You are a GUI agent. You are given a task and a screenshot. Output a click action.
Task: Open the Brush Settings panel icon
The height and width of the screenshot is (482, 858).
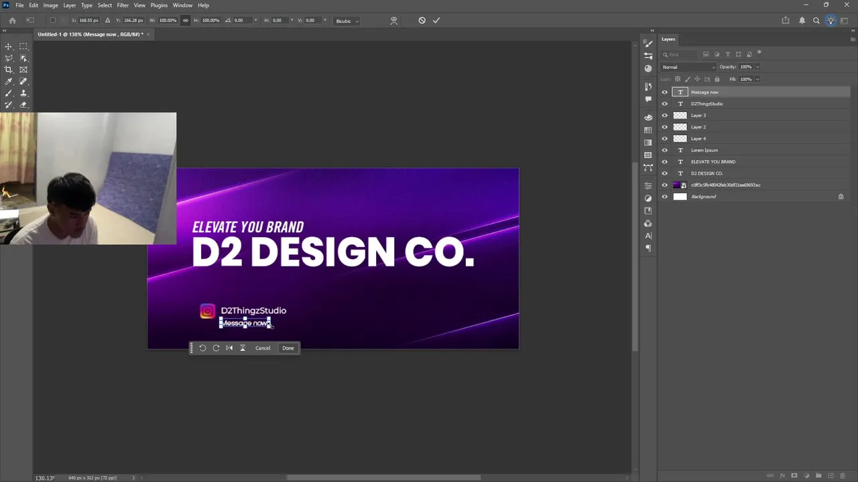(x=648, y=44)
